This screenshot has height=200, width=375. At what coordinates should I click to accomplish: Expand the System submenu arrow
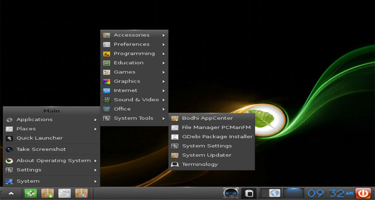95,181
